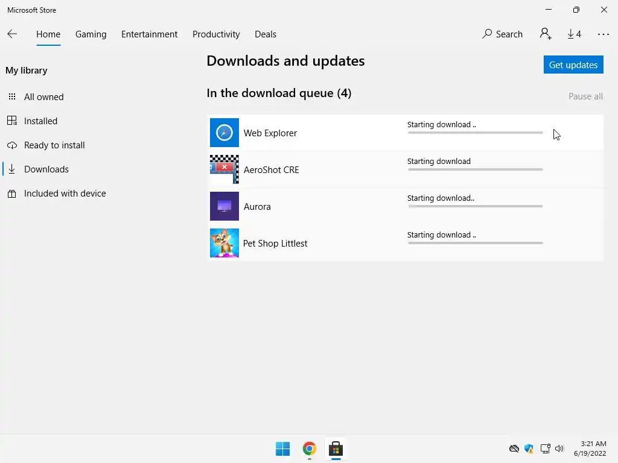Click the Downloads arrow icon in sidebar

click(x=12, y=169)
